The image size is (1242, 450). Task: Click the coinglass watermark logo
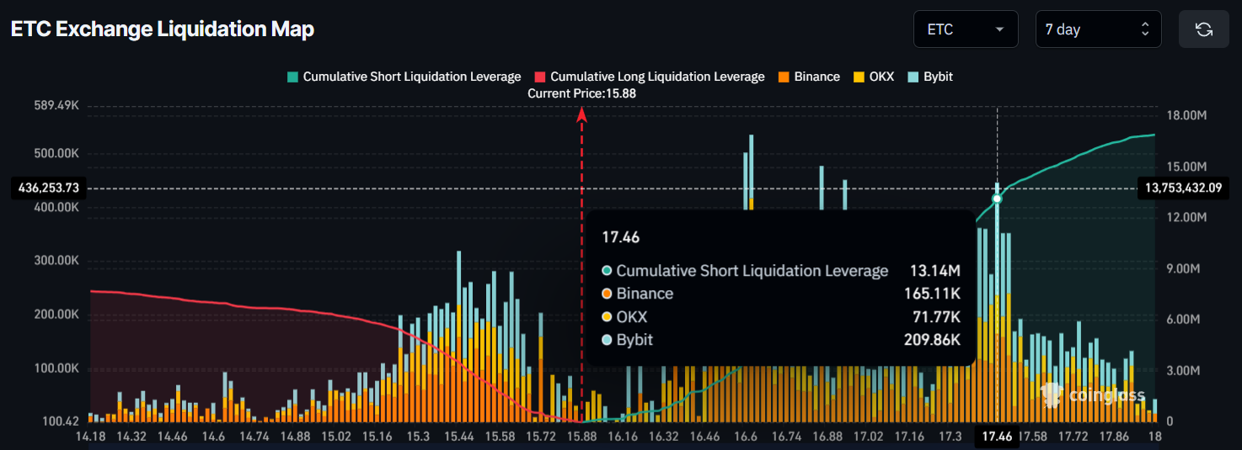pos(1094,394)
